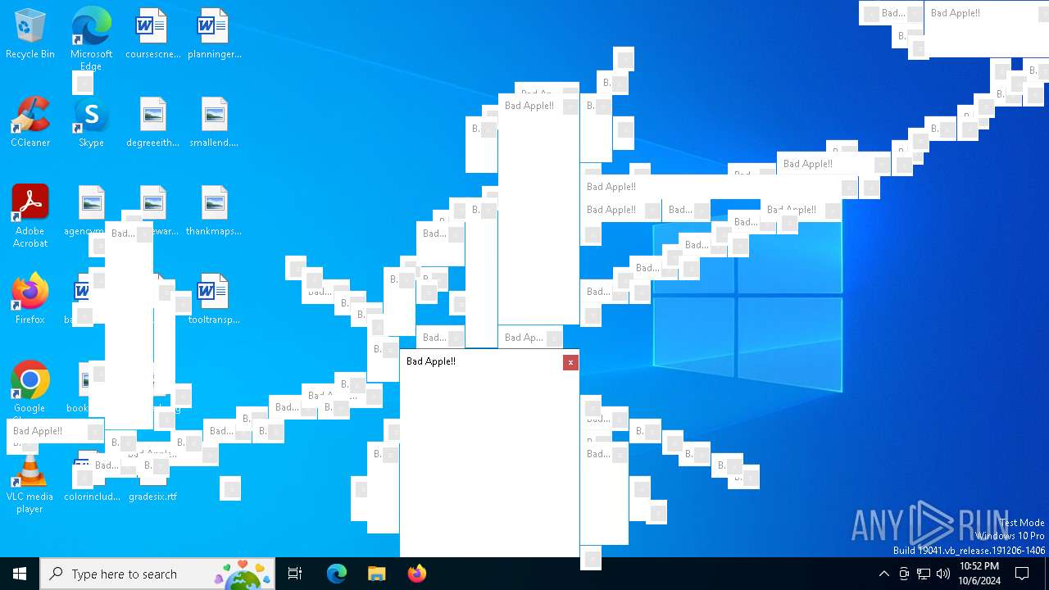Image resolution: width=1049 pixels, height=590 pixels.
Task: Select the degreeeith image file icon
Action: tap(152, 122)
